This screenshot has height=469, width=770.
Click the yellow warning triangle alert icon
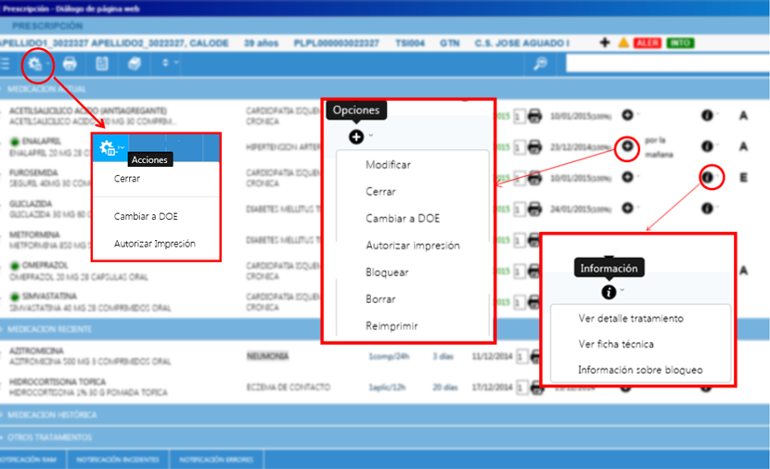(x=623, y=43)
